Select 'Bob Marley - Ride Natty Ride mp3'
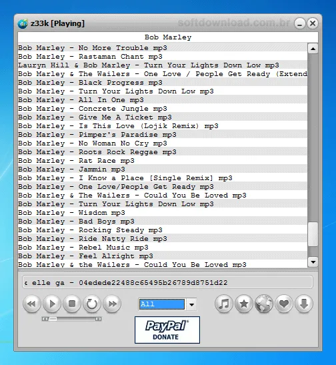This screenshot has width=336, height=365. [163, 239]
